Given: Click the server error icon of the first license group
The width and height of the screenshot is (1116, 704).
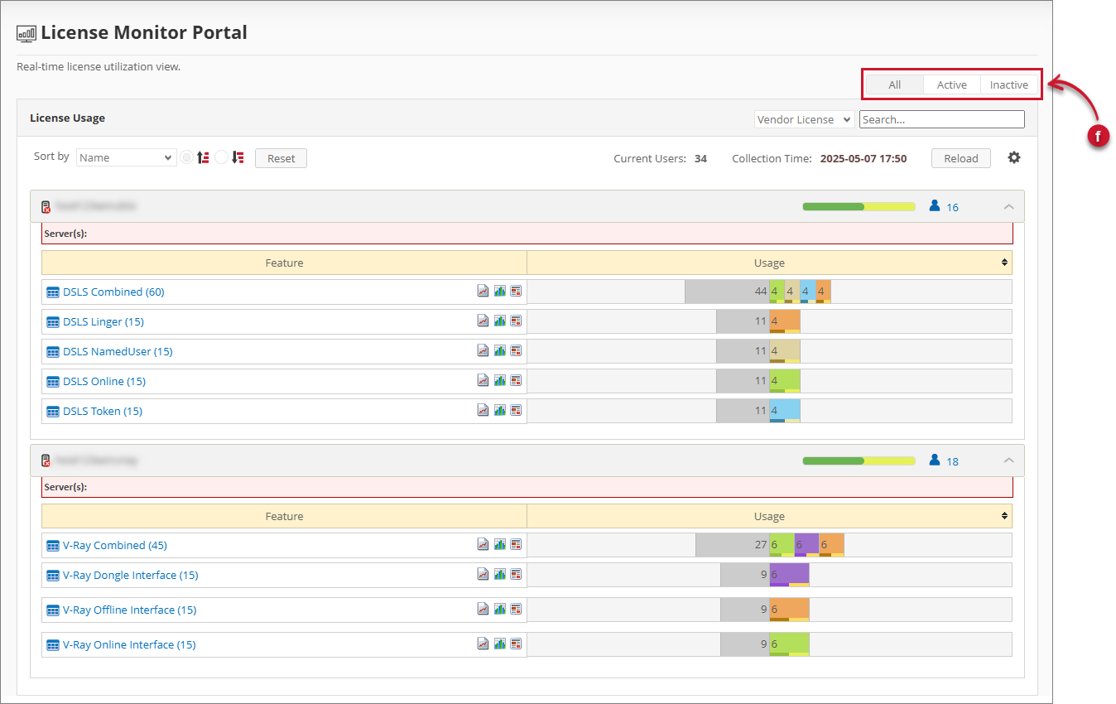Looking at the screenshot, I should (x=46, y=207).
